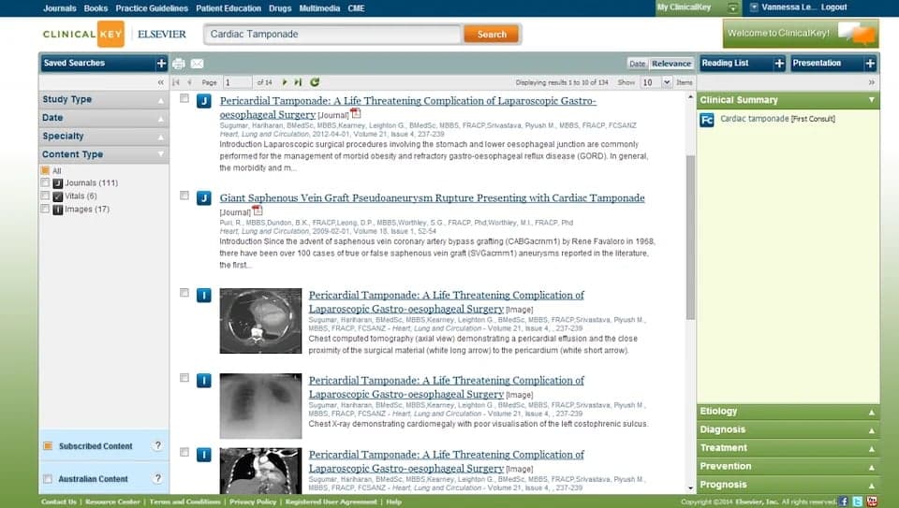899x508 pixels.
Task: Select the All content type checkbox
Action: tap(45, 170)
